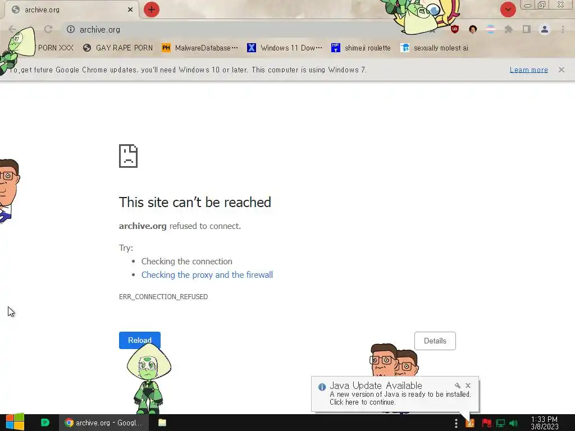Click the ERR_CONNECTION_REFUSED error code text
This screenshot has height=431, width=575.
(163, 296)
